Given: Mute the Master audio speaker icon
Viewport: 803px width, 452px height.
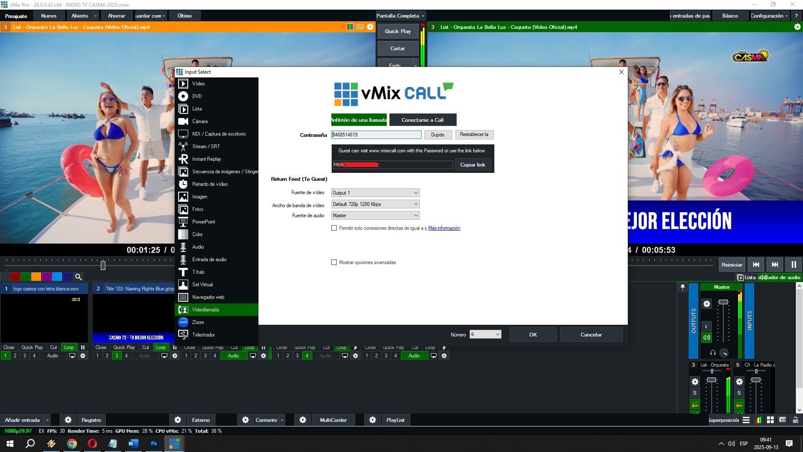Looking at the screenshot, I should pyautogui.click(x=707, y=337).
